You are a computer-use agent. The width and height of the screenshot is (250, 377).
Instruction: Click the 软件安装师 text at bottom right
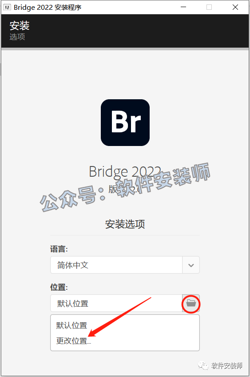pos(227,365)
